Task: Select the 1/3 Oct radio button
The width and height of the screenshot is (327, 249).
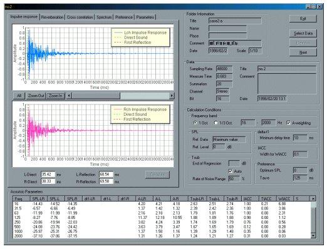Action: [215, 123]
